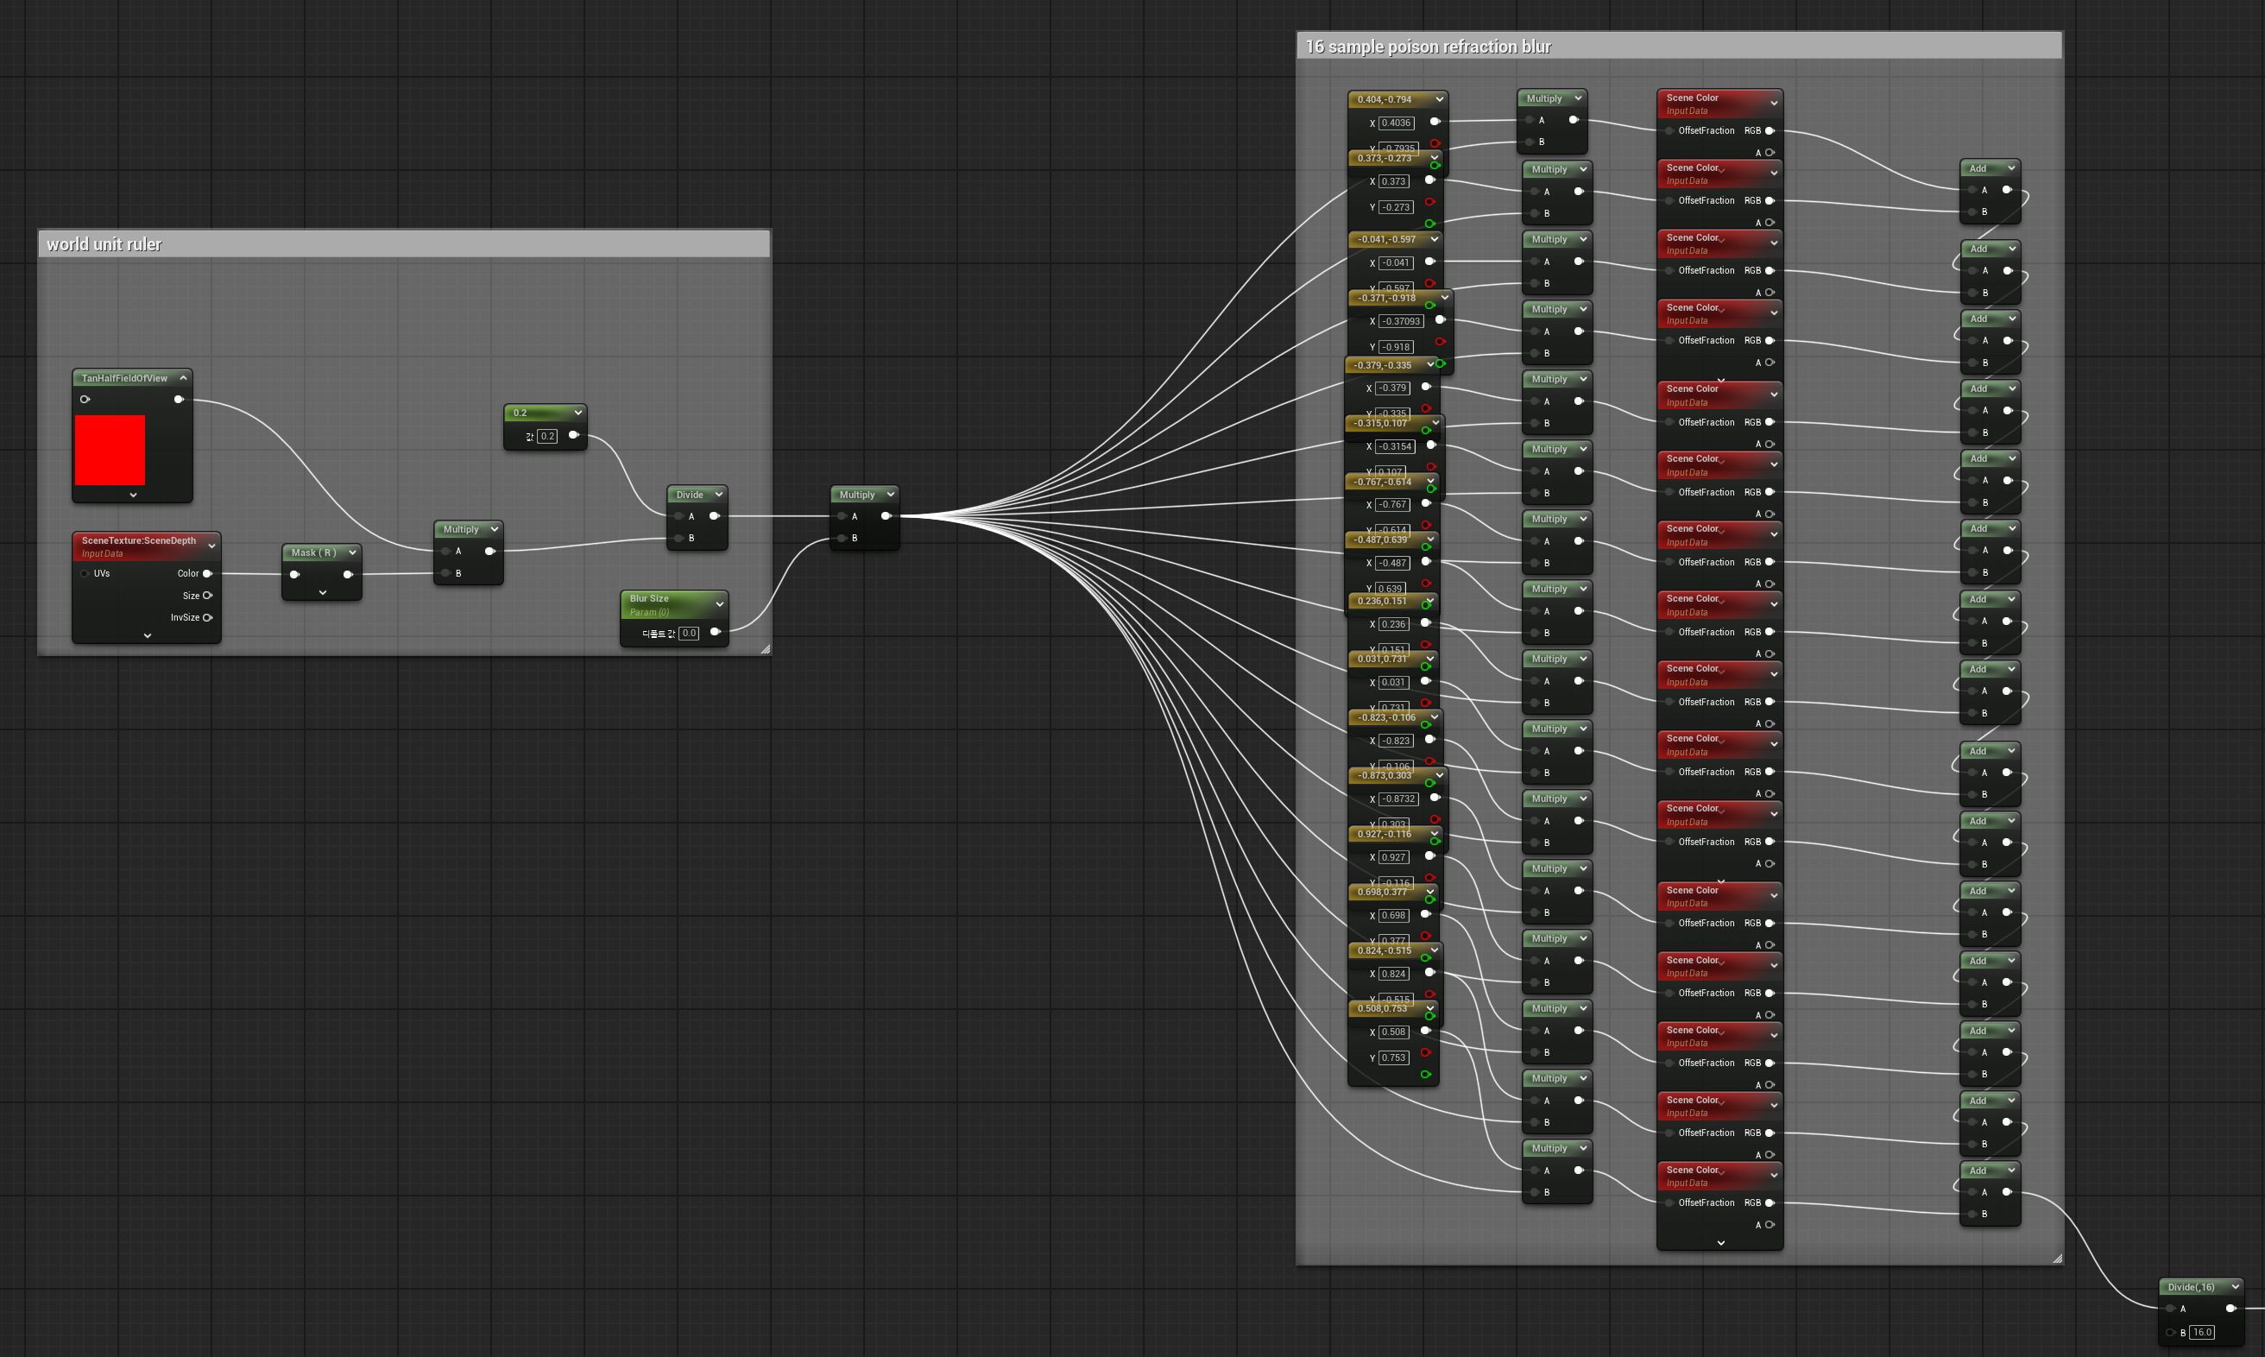Click the Size output pin on SceneDepth
Viewport: 2265px width, 1357px height.
[207, 596]
